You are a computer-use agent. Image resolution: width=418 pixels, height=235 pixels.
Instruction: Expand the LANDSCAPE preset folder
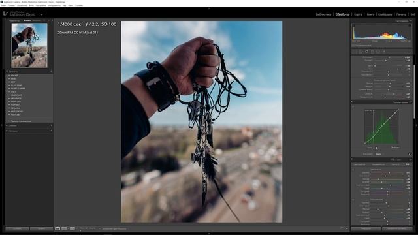click(9, 95)
